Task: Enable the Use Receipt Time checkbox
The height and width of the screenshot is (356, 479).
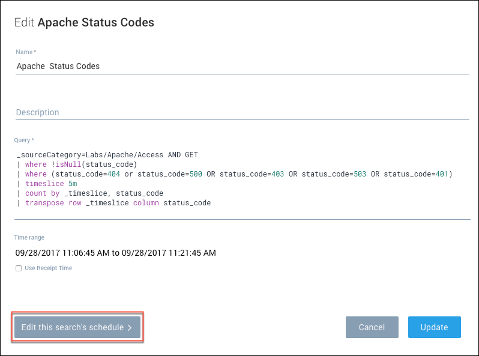Action: 19,268
